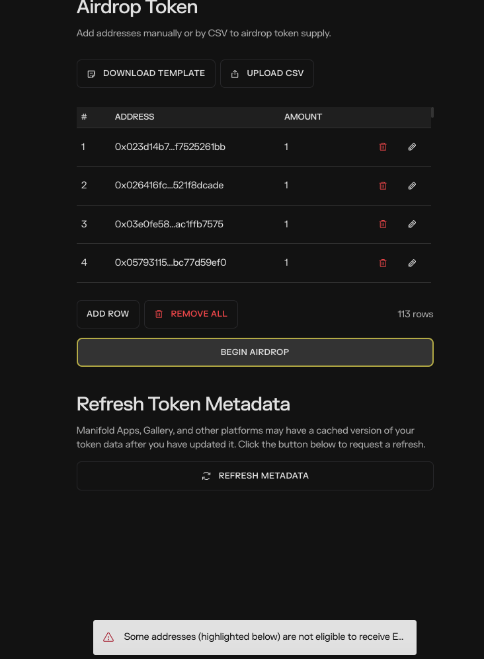484x659 pixels.
Task: Click the Download Template button
Action: 146,73
